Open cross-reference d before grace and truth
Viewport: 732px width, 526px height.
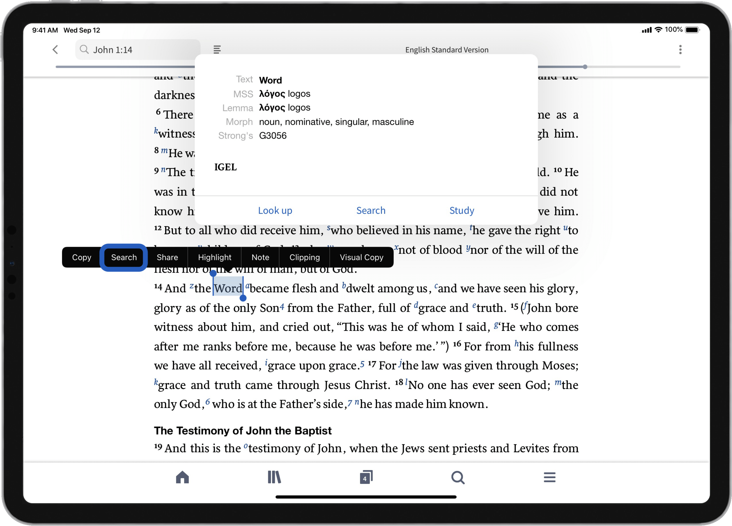click(x=416, y=305)
